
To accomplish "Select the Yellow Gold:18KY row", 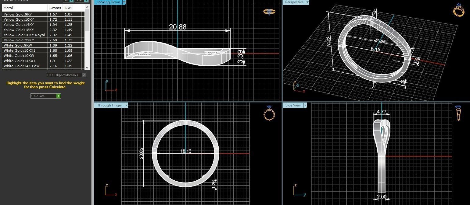I will [x=43, y=30].
